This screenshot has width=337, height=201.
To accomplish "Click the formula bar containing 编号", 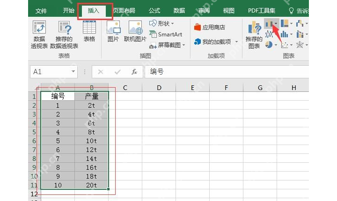I will tap(227, 72).
